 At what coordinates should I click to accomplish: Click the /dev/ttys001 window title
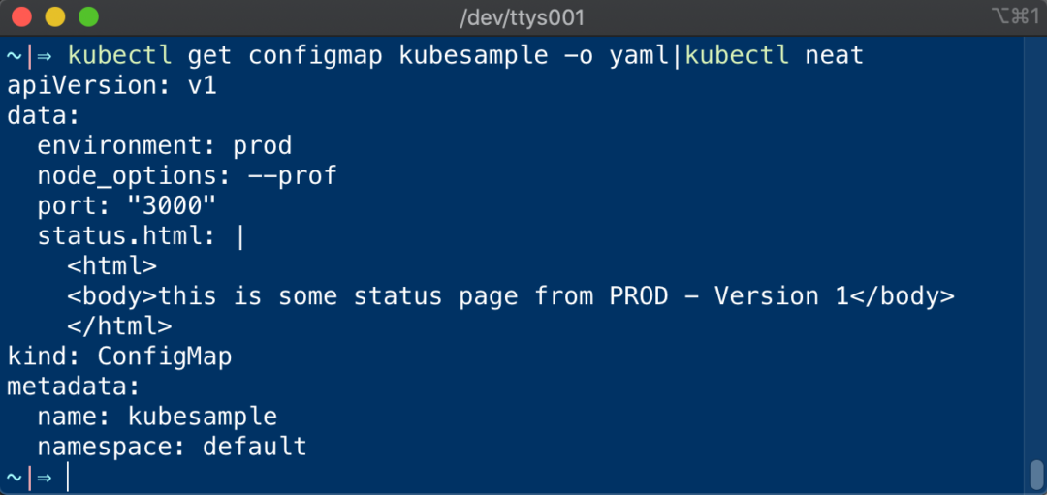(x=523, y=17)
